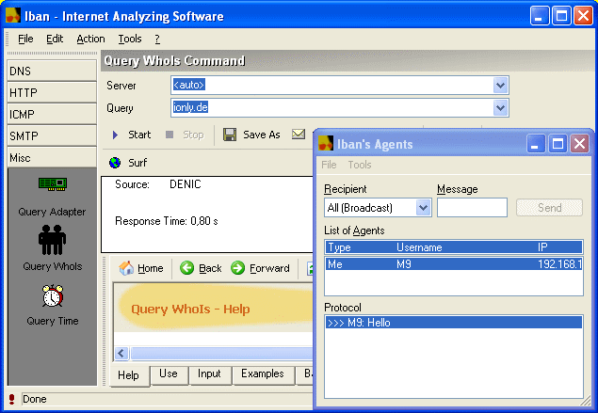Click the 'Response Time: 0,80 s' text
The height and width of the screenshot is (413, 598).
pos(167,221)
